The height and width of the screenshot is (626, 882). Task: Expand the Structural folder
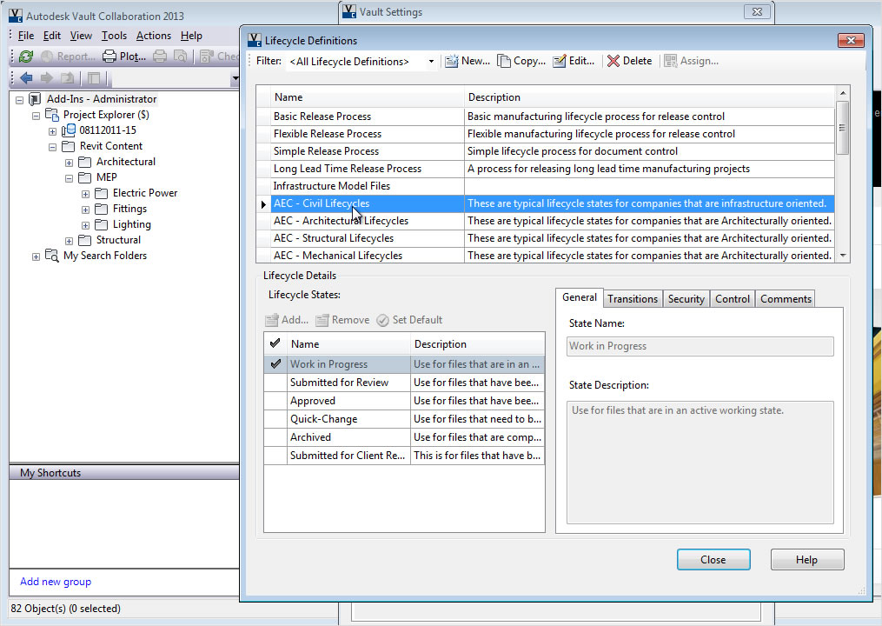point(69,241)
